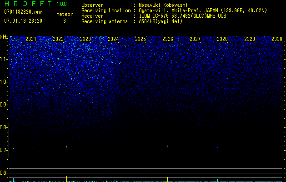Click the HROFFT 1.00 title text
Viewport: 286px width, 182px height.
coord(35,4)
